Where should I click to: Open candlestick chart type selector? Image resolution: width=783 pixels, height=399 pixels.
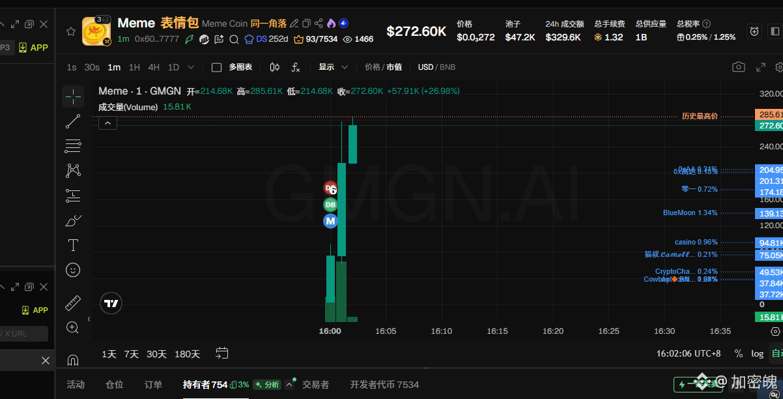pos(275,67)
